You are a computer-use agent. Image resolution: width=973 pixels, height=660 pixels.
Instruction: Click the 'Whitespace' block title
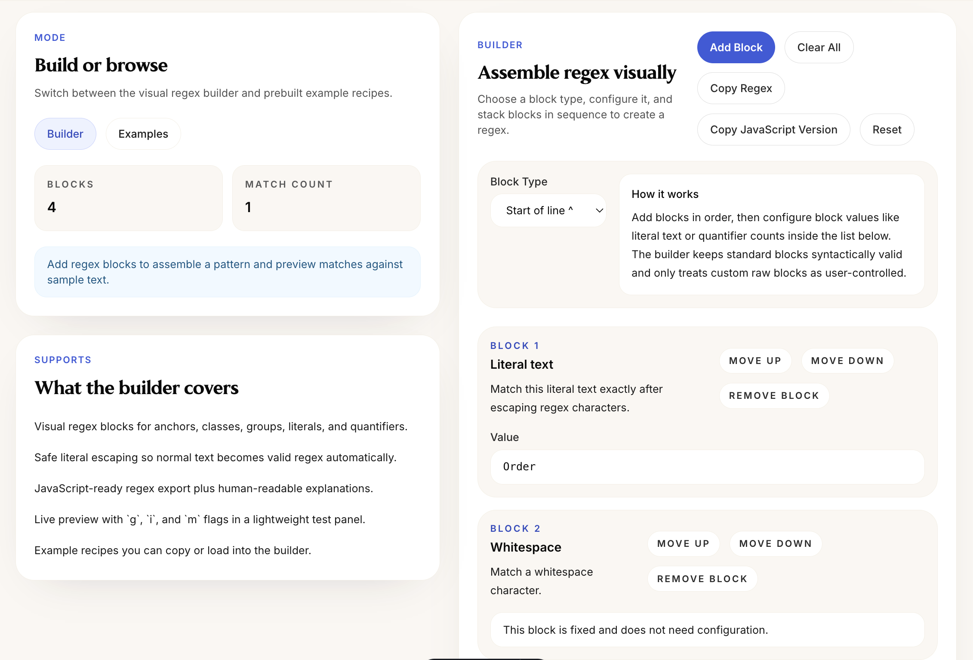[526, 547]
